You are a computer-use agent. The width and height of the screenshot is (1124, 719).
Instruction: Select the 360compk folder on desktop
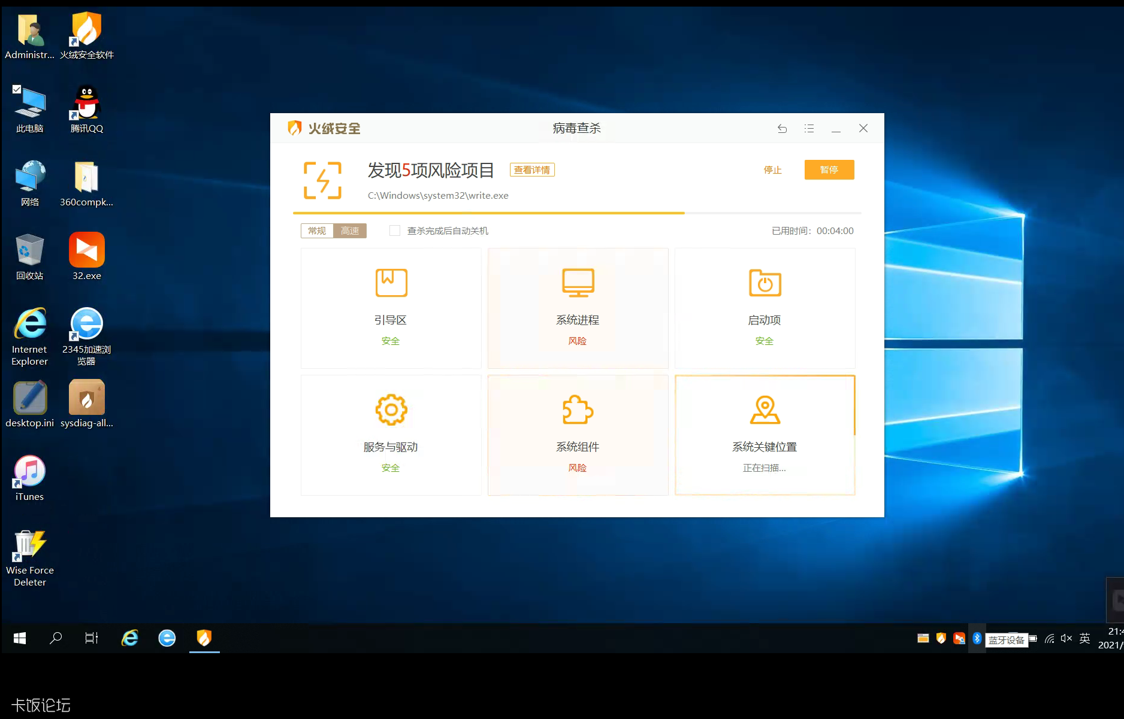click(87, 183)
